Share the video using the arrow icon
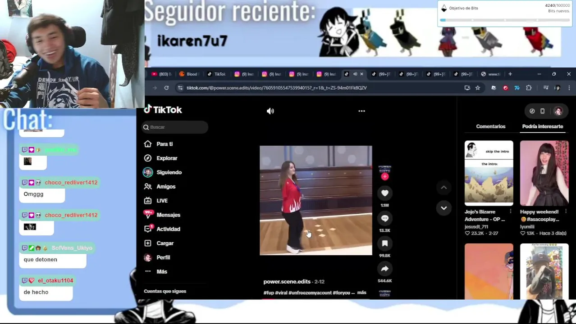Viewport: 576px width, 324px height. tap(384, 269)
